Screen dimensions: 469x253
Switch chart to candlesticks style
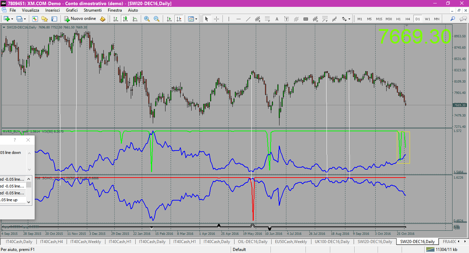tap(125, 19)
